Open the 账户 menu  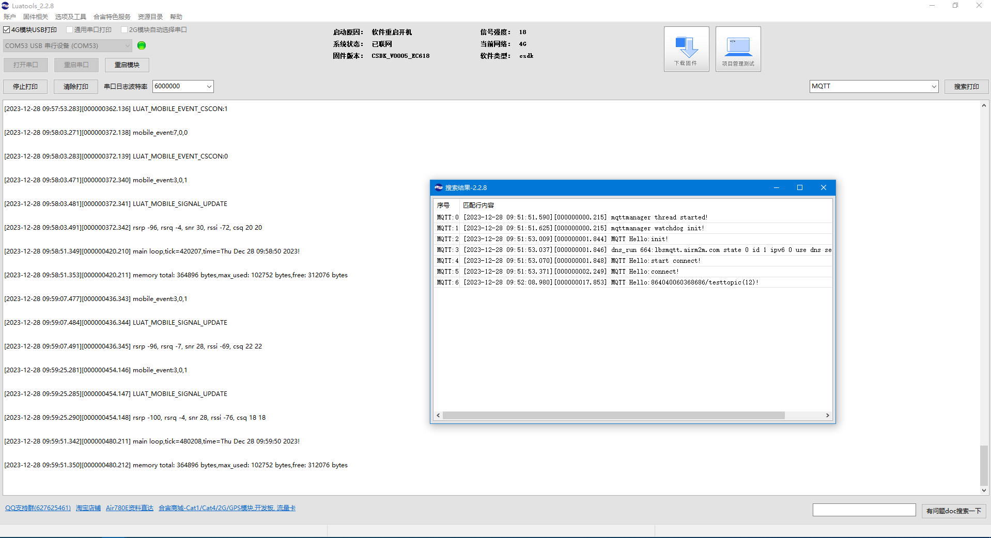coord(10,17)
